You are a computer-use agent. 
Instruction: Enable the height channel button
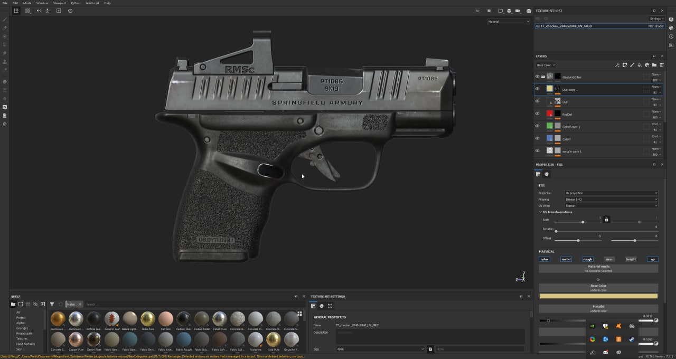pyautogui.click(x=631, y=259)
